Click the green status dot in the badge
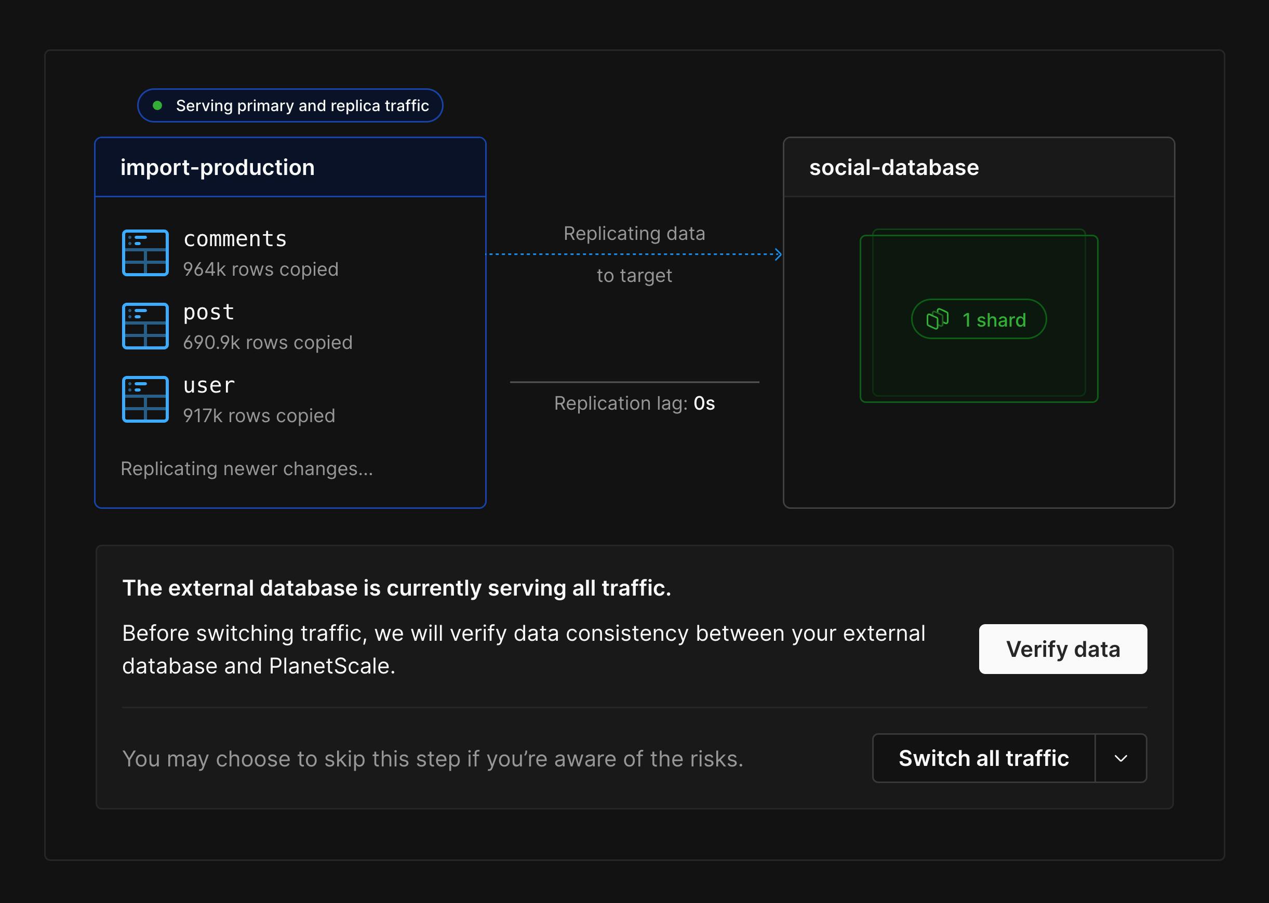The image size is (1269, 903). (x=158, y=104)
